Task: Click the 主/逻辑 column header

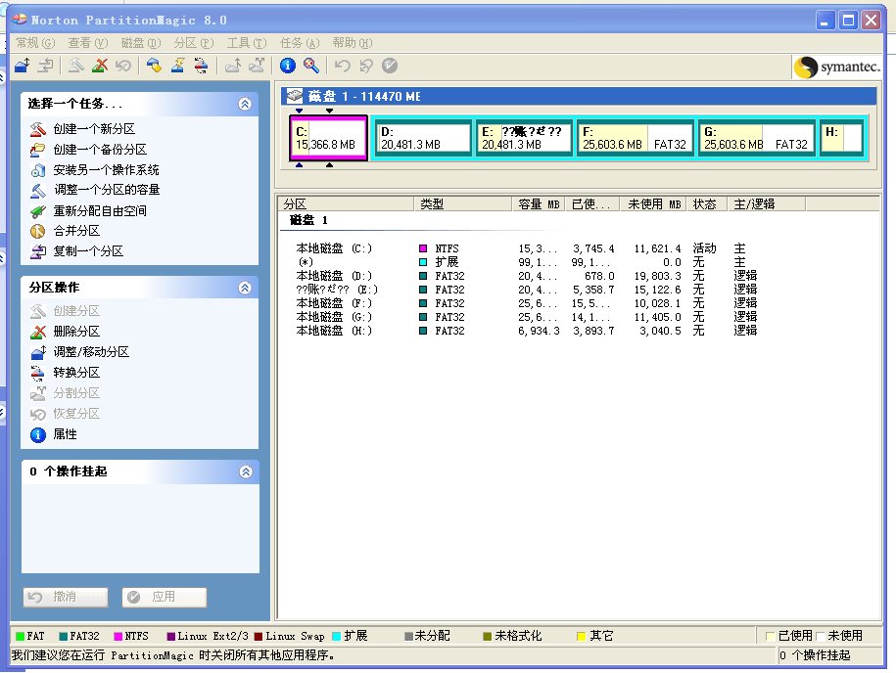Action: (766, 203)
